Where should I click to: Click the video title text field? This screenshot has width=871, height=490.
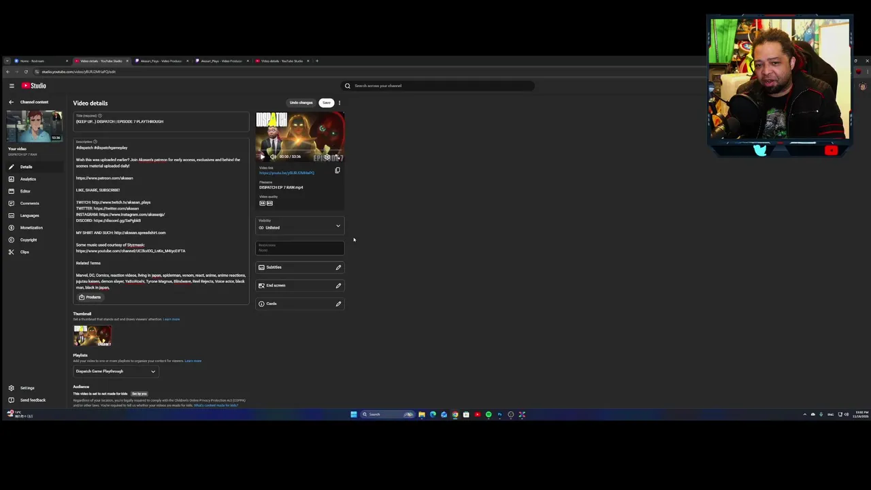pos(161,122)
